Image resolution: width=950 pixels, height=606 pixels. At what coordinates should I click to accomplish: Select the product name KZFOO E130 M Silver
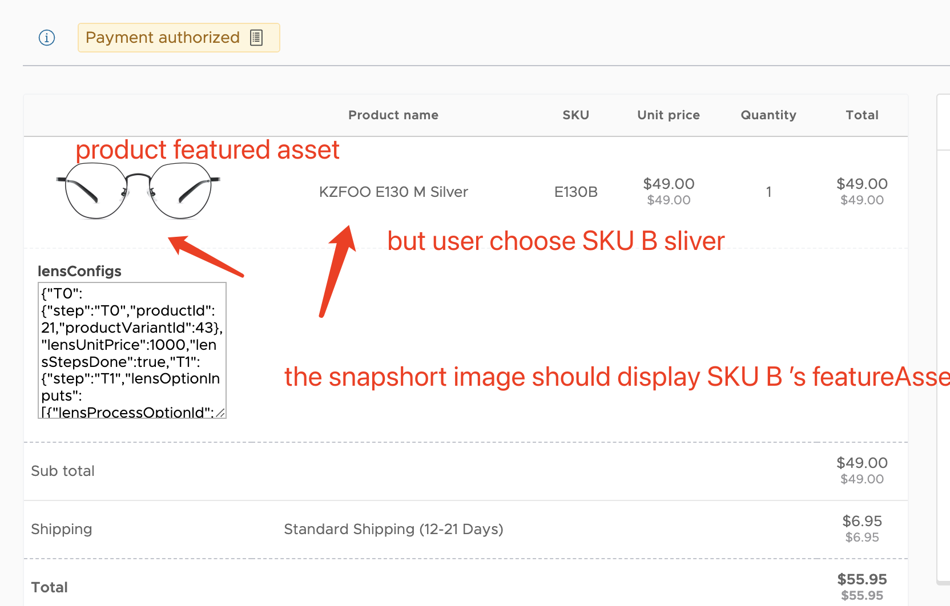[x=393, y=192]
